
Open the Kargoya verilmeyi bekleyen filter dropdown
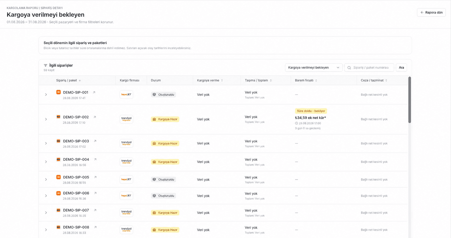(313, 67)
